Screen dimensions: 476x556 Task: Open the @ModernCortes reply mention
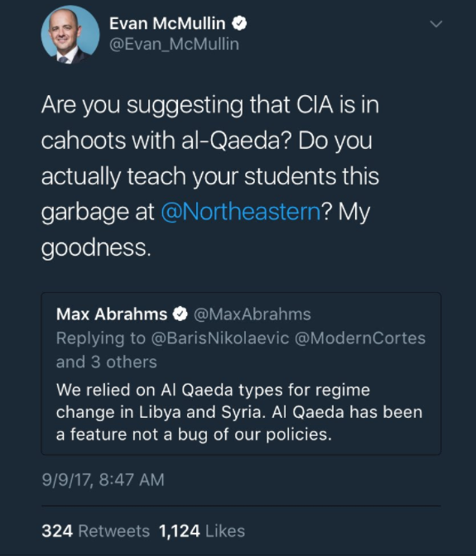click(360, 338)
